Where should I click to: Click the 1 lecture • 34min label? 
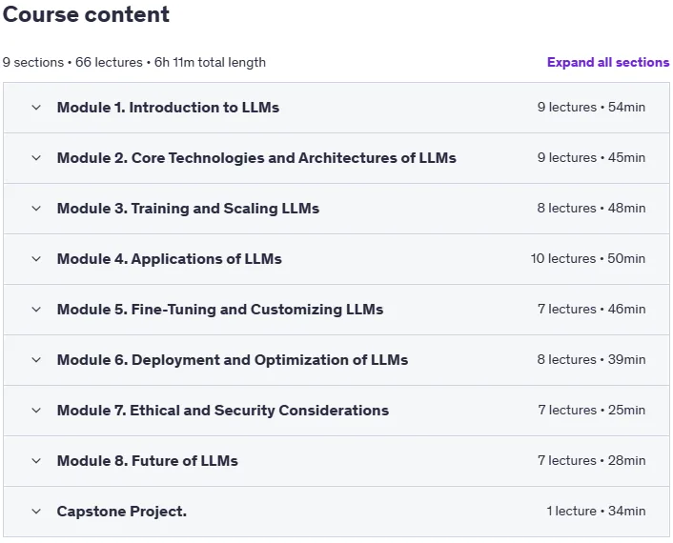pyautogui.click(x=596, y=511)
